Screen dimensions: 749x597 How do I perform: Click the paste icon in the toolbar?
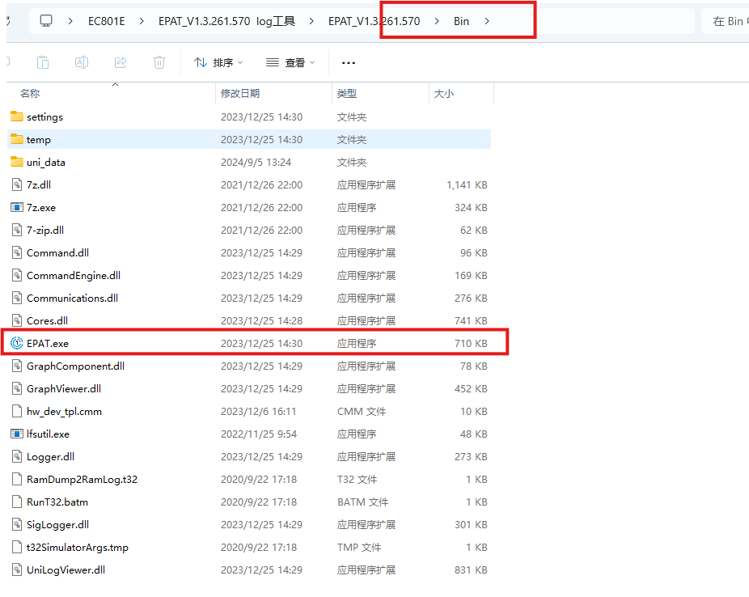coord(43,62)
